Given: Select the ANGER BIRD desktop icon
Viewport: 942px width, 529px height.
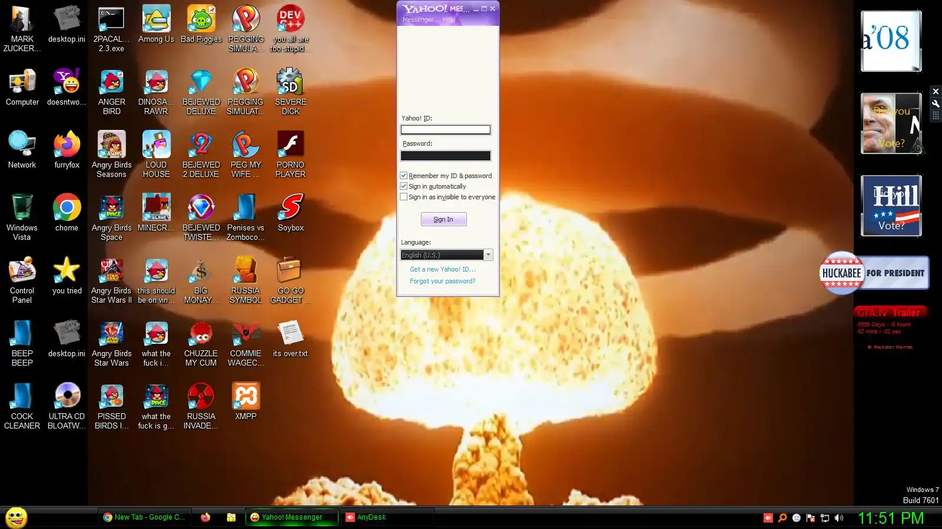Looking at the screenshot, I should 111,91.
